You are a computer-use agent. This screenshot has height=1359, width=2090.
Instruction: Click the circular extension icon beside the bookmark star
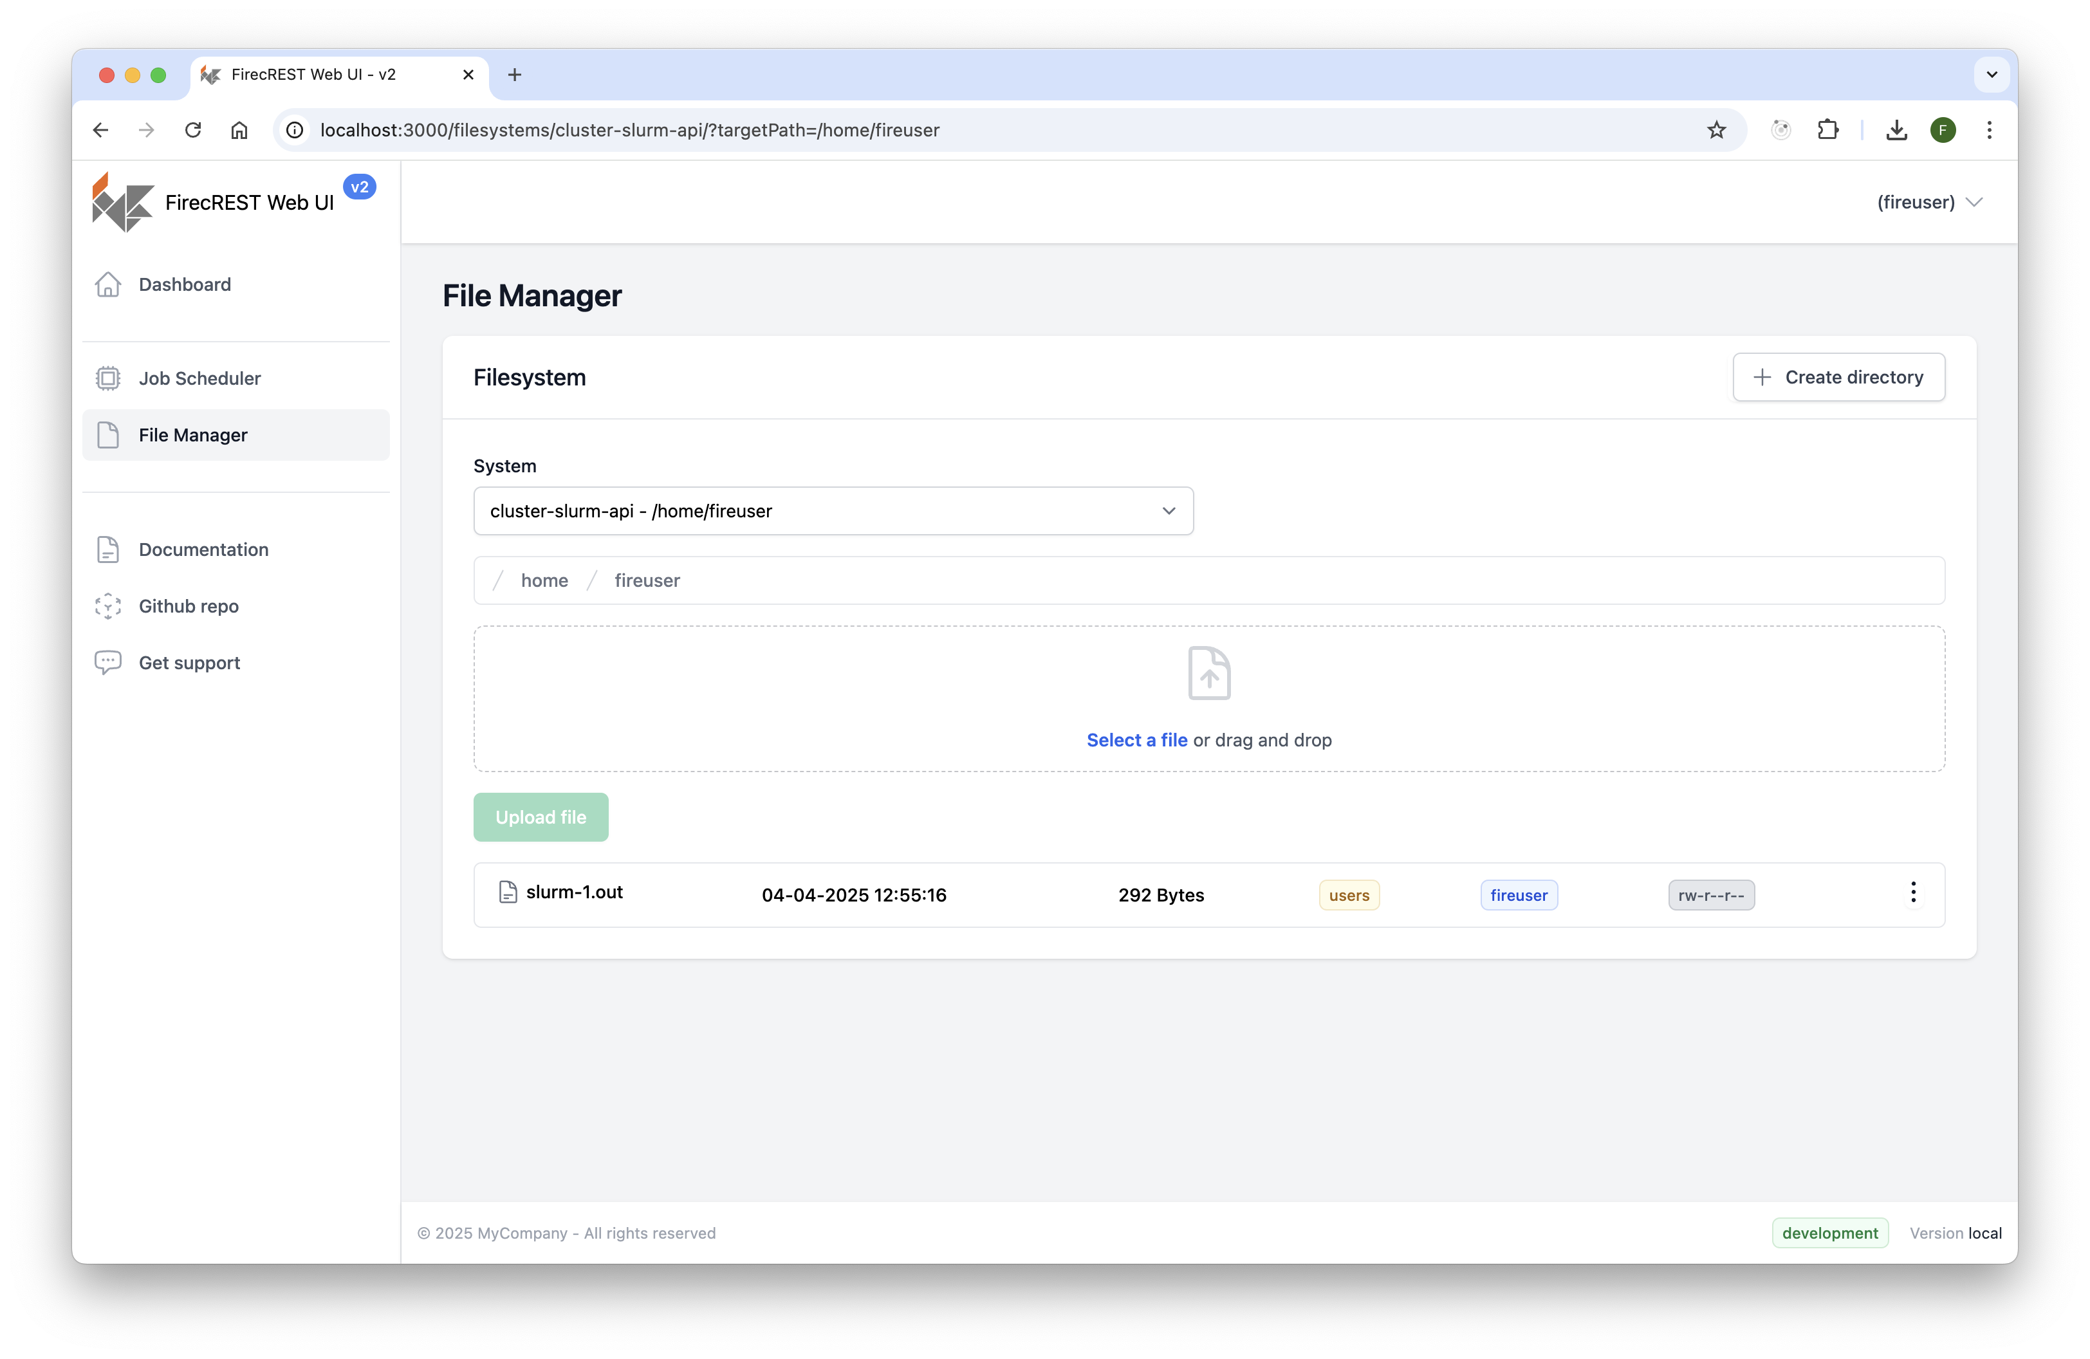pos(1781,130)
